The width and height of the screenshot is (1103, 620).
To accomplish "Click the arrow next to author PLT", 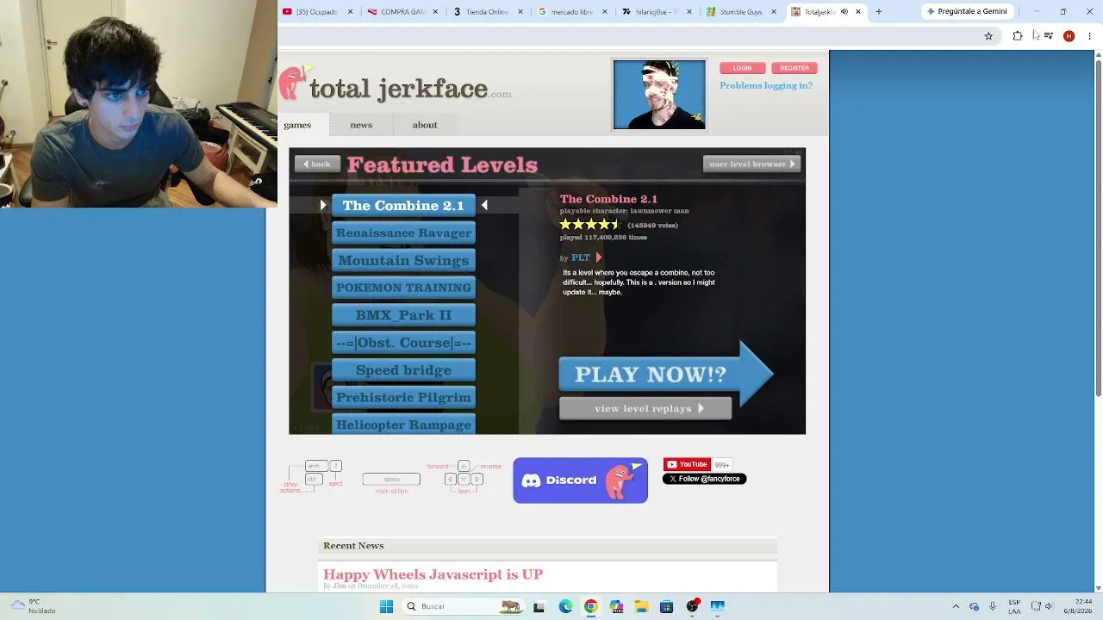I will [599, 257].
